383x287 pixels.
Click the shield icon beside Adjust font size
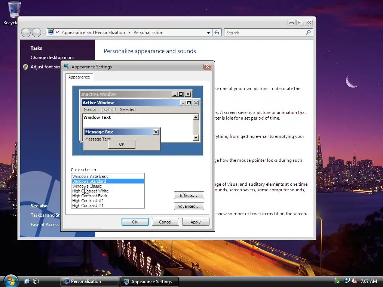point(25,67)
